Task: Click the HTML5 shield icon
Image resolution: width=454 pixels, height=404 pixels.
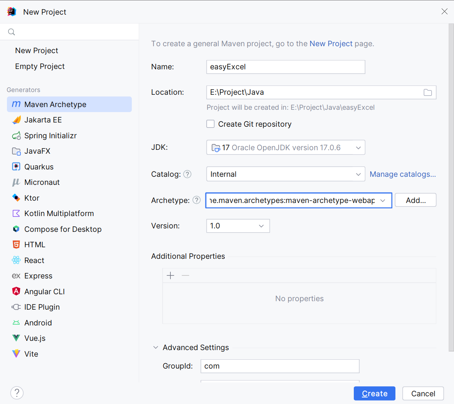Action: [x=16, y=245]
